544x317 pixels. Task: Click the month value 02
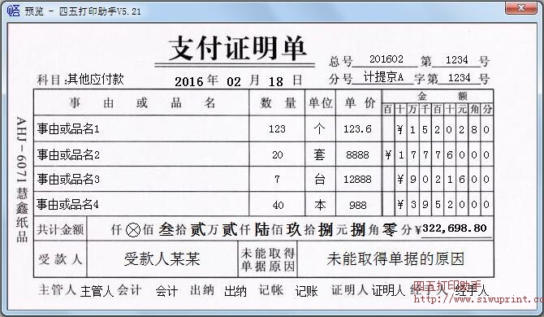pos(234,81)
